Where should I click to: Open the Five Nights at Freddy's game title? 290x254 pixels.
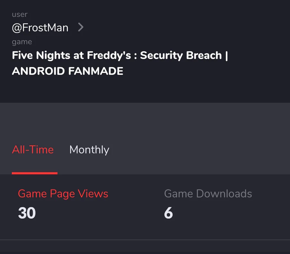(120, 63)
